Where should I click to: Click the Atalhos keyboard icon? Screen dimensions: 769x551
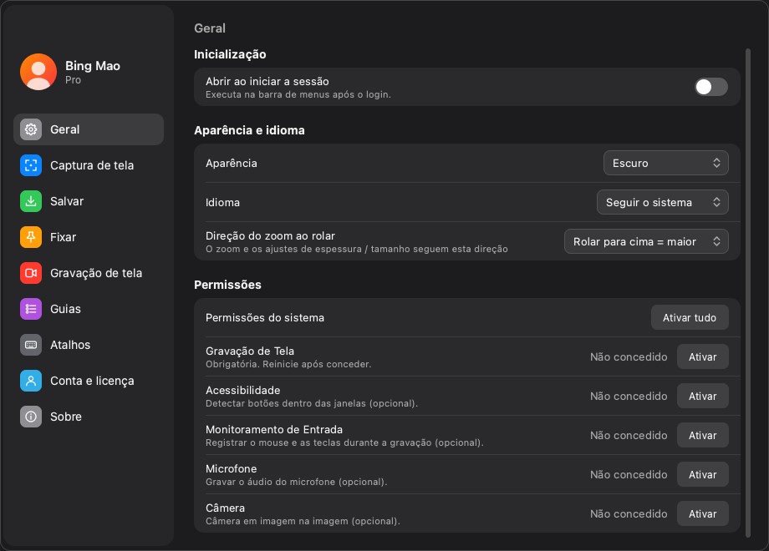coord(31,345)
